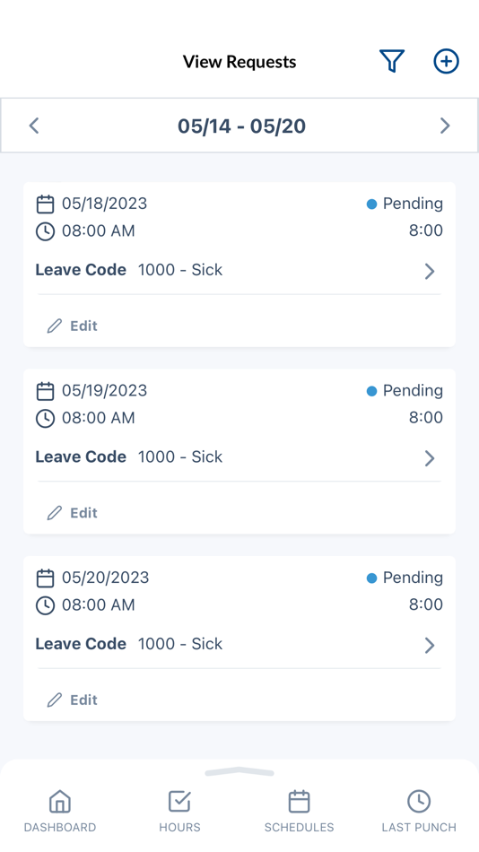Open the Dashboard home icon
This screenshot has width=479, height=852.
coord(60,802)
